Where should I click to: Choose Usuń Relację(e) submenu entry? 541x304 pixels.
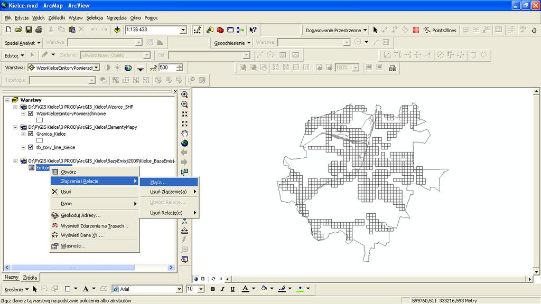(169, 213)
